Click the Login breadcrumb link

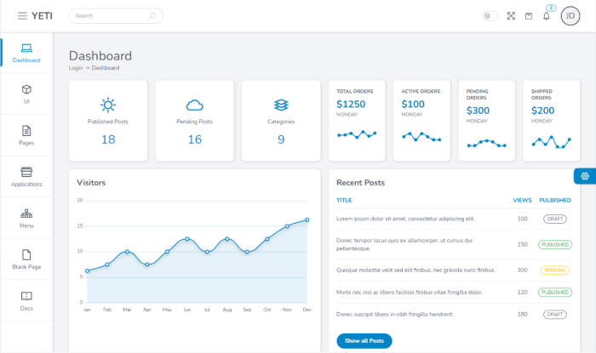pos(76,68)
